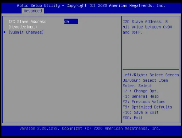Click the 'F1: General Help' hint
This screenshot has width=182, height=138.
click(140, 96)
